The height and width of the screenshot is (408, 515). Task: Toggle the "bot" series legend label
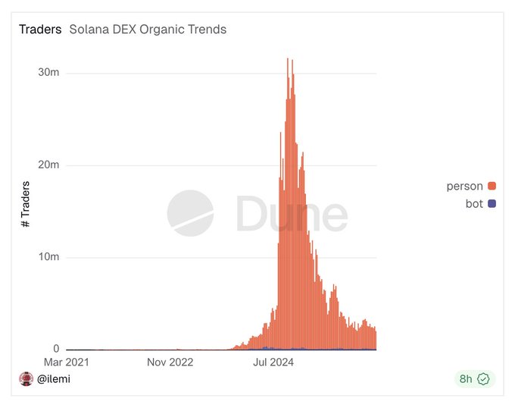tap(474, 204)
